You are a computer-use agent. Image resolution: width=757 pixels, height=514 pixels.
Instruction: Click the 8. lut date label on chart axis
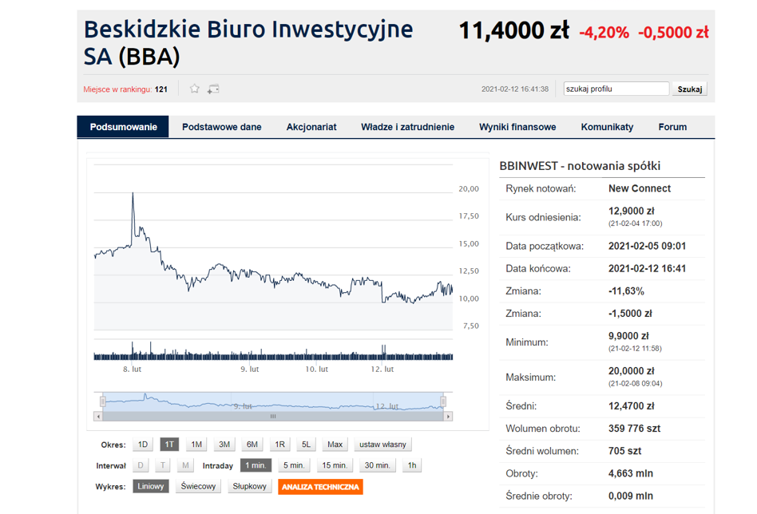pyautogui.click(x=132, y=370)
